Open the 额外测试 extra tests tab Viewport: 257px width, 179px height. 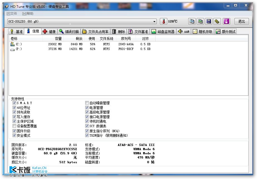[226, 32]
